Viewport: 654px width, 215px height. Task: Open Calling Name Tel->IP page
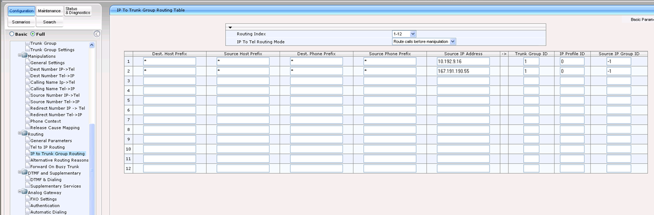coord(52,89)
